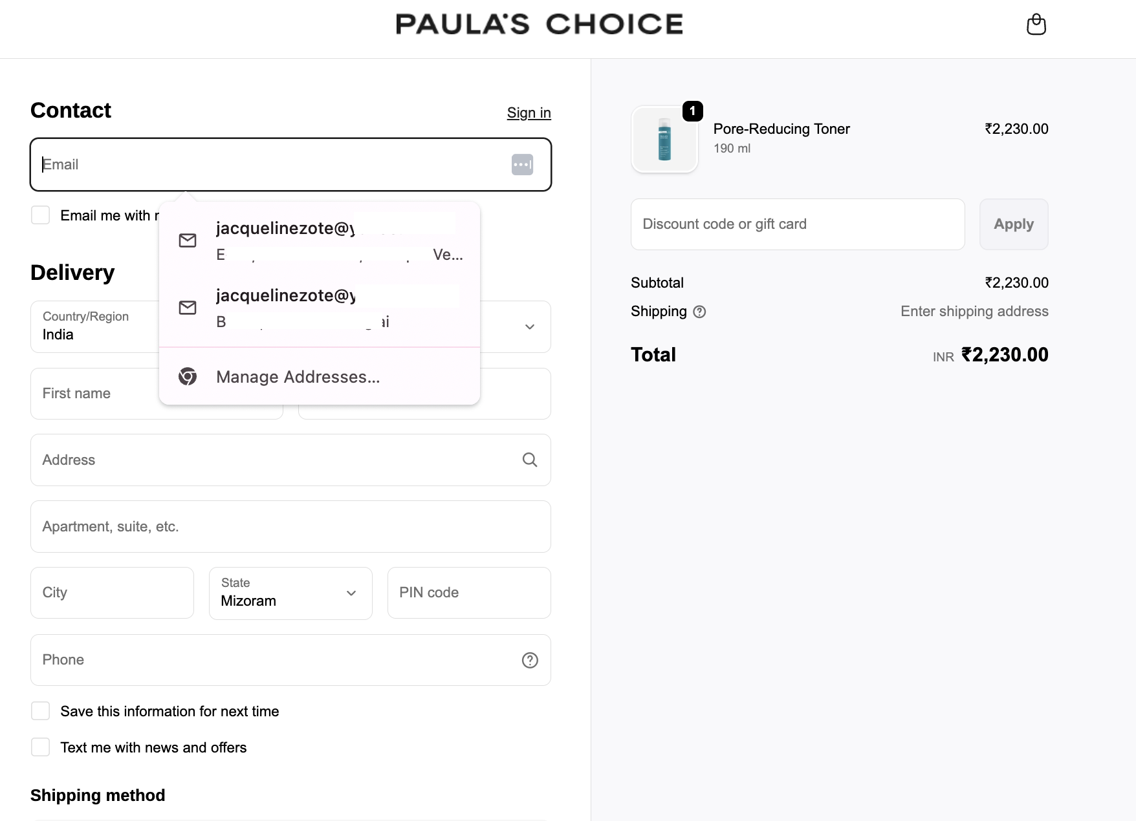Image resolution: width=1136 pixels, height=821 pixels.
Task: Click the discount code or gift card field
Action: [797, 224]
